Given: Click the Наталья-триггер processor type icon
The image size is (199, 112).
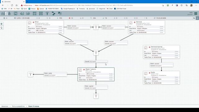Looking at the screenshot, I should (146, 48).
